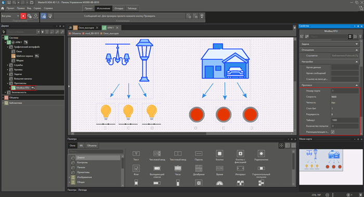The width and height of the screenshot is (364, 197).
Task: Pick the Радиокнопка palette element
Action: [261, 155]
